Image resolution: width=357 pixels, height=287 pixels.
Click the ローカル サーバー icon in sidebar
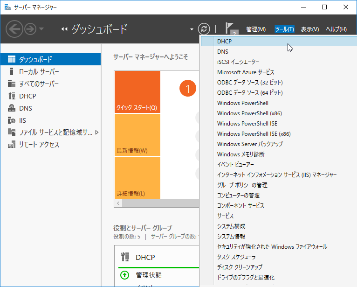coord(11,71)
